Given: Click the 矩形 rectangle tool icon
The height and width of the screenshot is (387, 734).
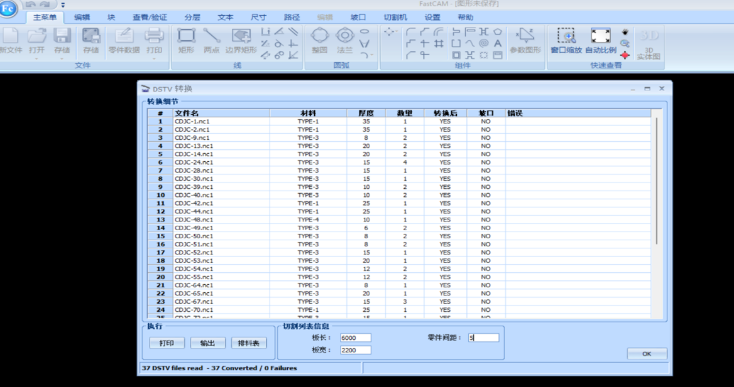Looking at the screenshot, I should point(186,37).
